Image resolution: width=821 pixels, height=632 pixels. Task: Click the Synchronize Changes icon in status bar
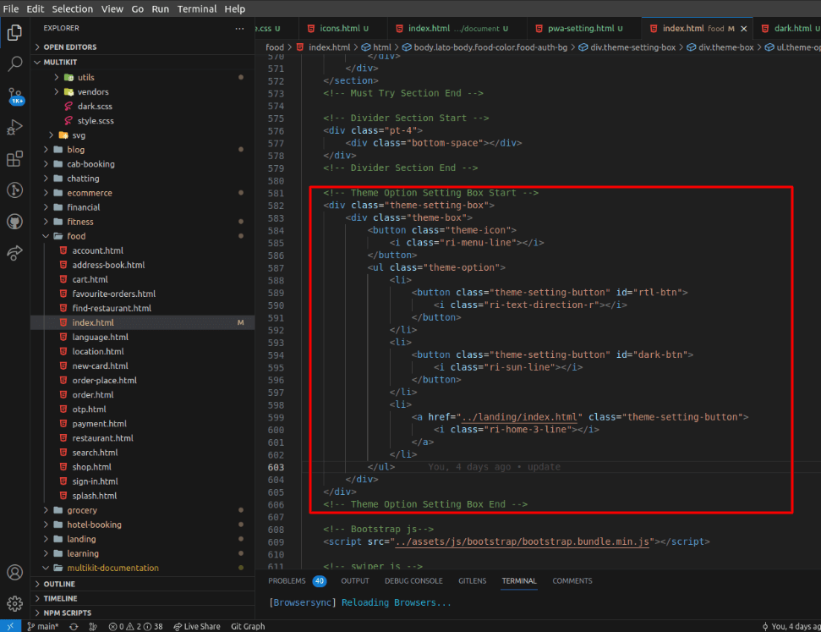(74, 626)
